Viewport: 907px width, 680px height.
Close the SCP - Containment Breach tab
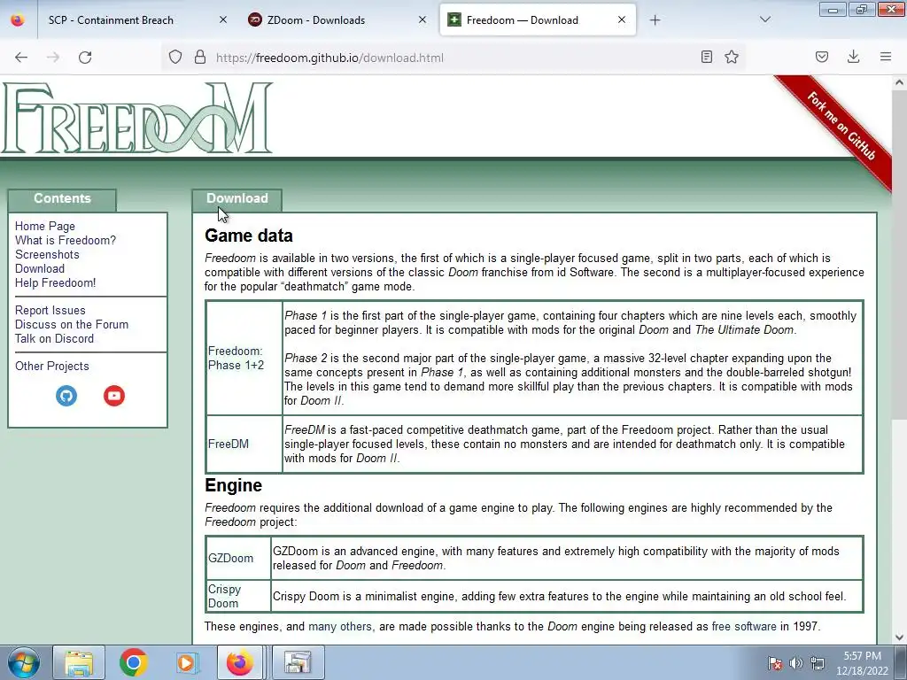point(222,19)
